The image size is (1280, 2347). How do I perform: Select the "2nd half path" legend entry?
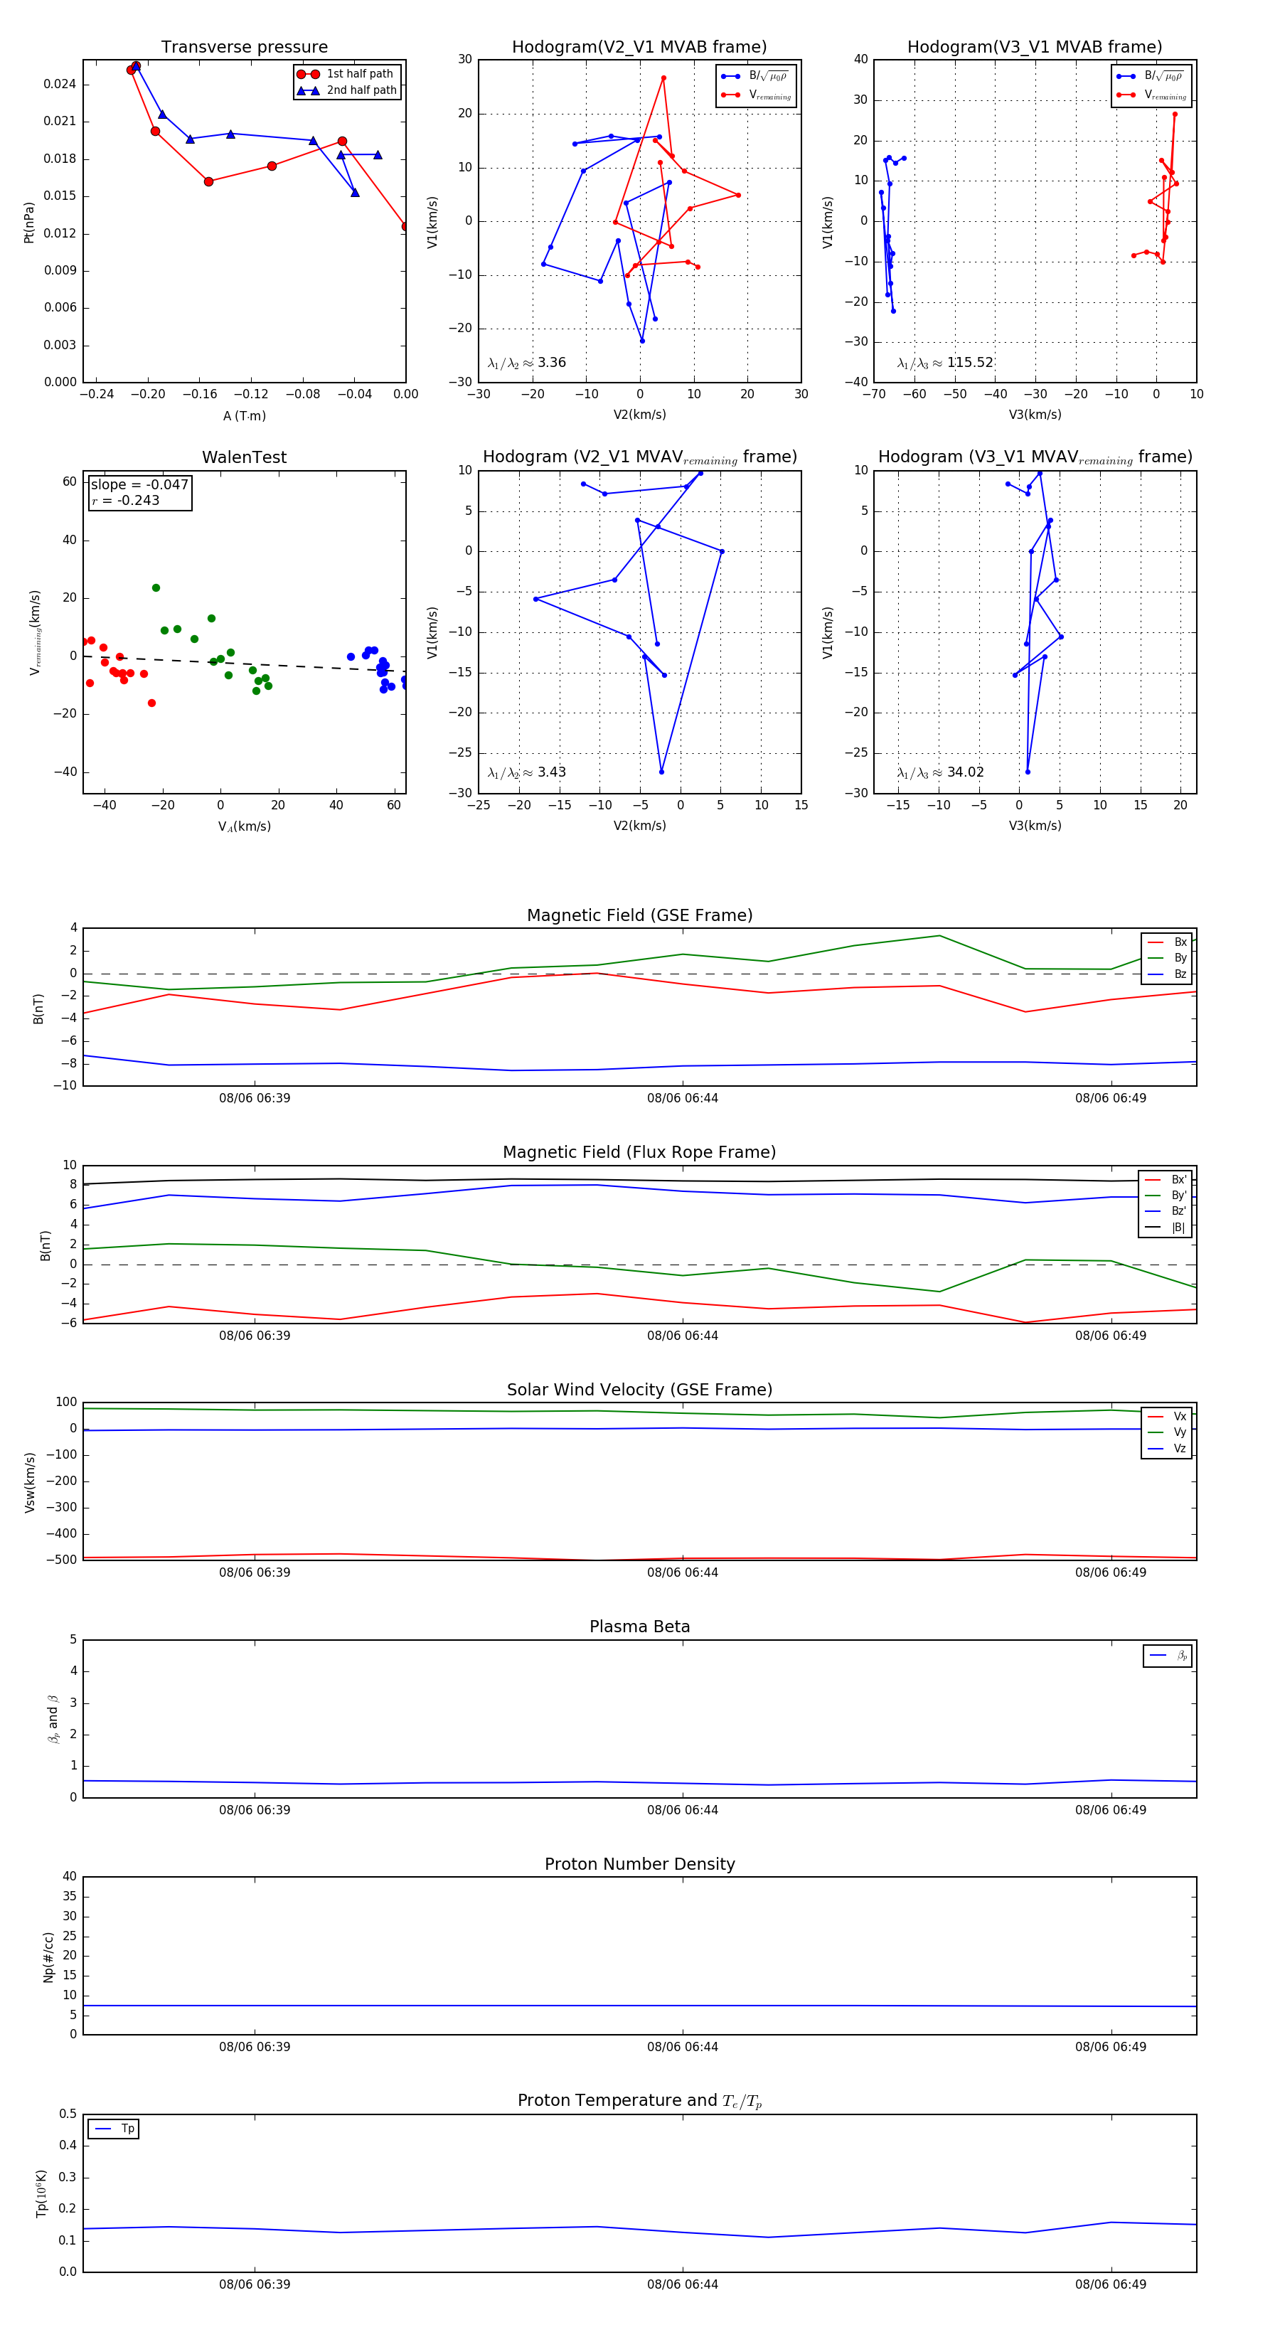[x=346, y=90]
